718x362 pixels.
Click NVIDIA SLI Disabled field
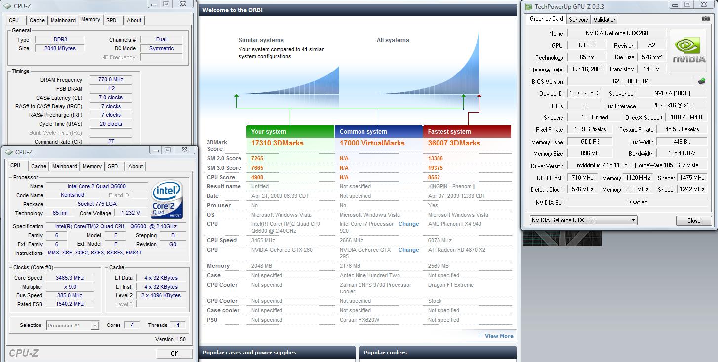(x=637, y=202)
